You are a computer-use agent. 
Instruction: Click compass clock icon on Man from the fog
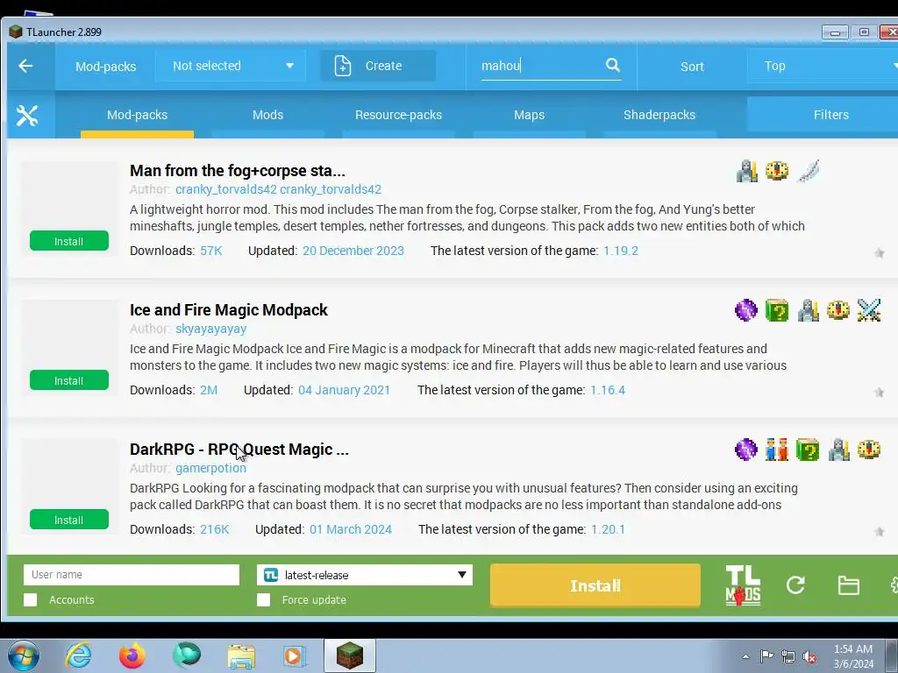click(777, 171)
